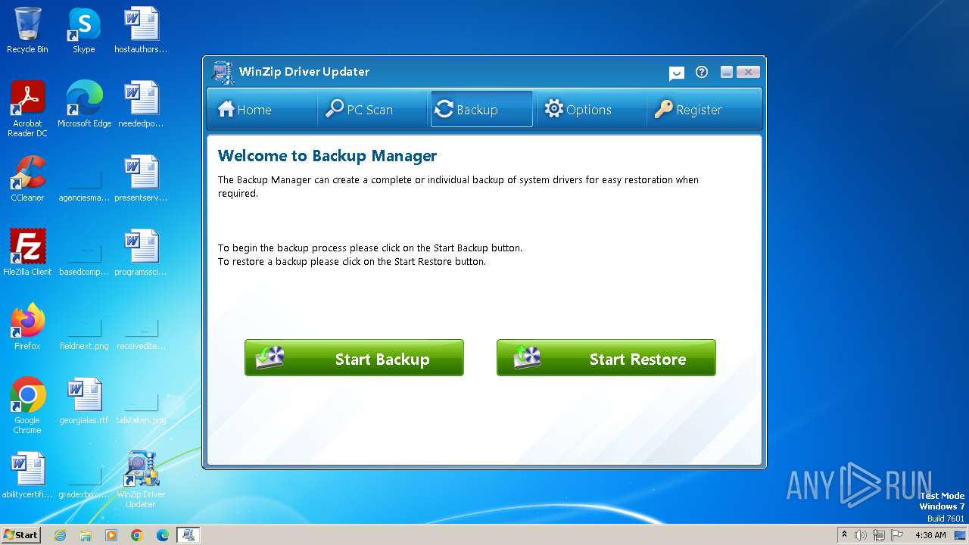
Task: Select neededpo Word document icon
Action: point(141,104)
